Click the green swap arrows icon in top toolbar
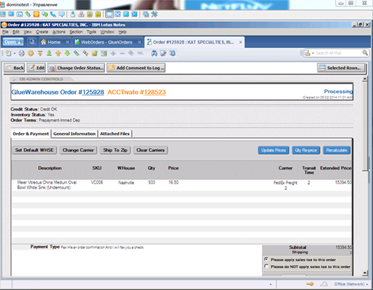Image resolution: width=373 pixels, height=290 pixels. coord(28,14)
